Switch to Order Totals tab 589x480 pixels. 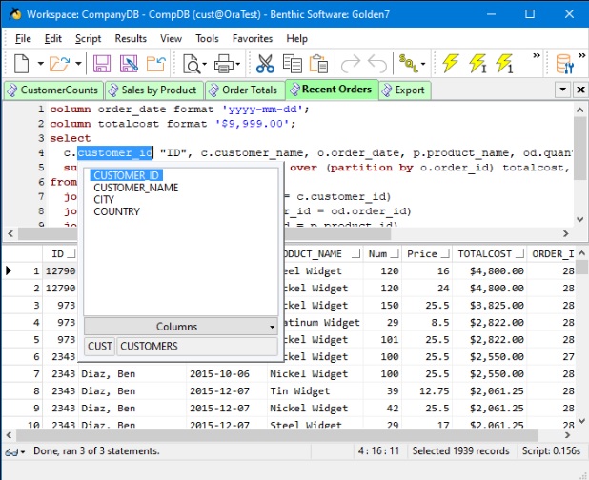coord(245,90)
